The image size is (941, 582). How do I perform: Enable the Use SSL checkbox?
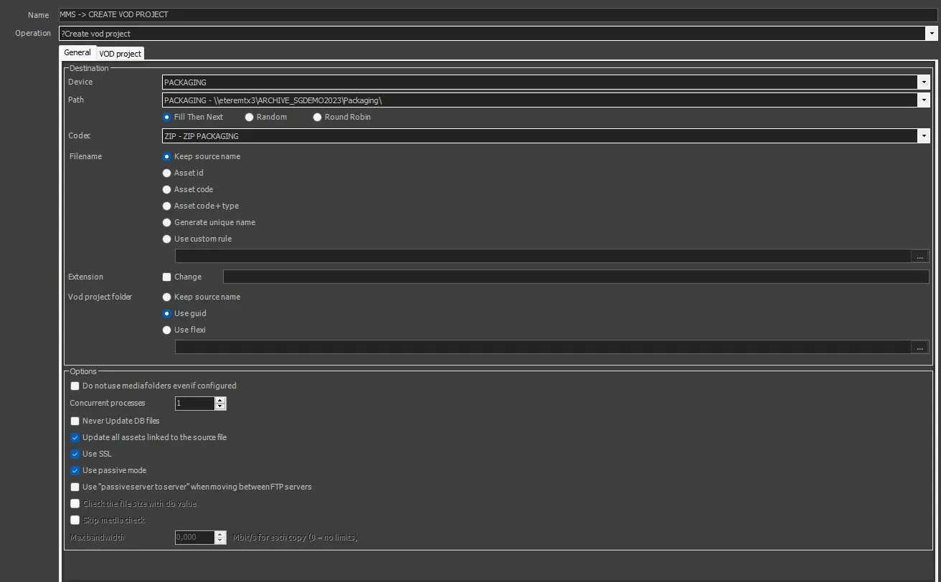[x=75, y=454]
